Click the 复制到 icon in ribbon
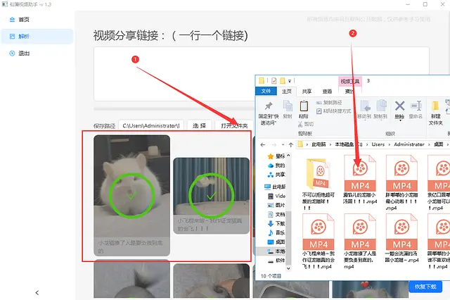The width and height of the screenshot is (450, 300). [x=381, y=106]
